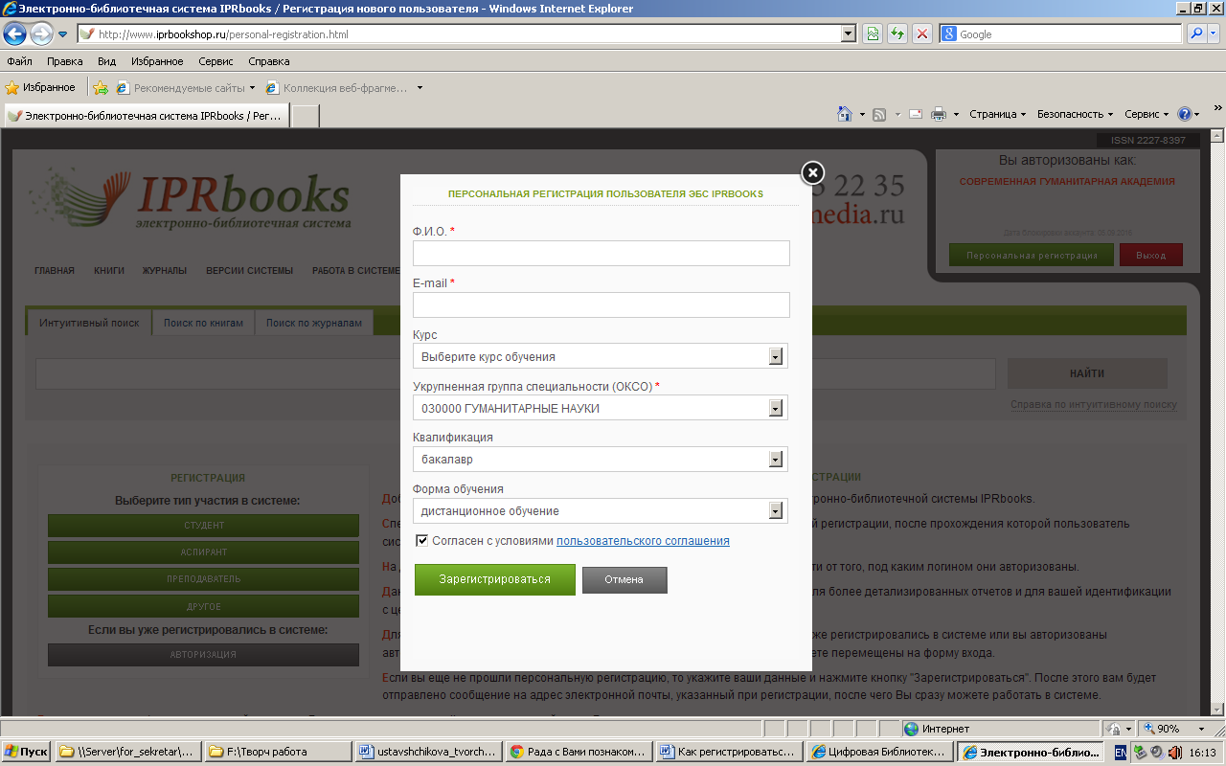The width and height of the screenshot is (1226, 766).
Task: Open the Файл menu
Action: pyautogui.click(x=19, y=61)
